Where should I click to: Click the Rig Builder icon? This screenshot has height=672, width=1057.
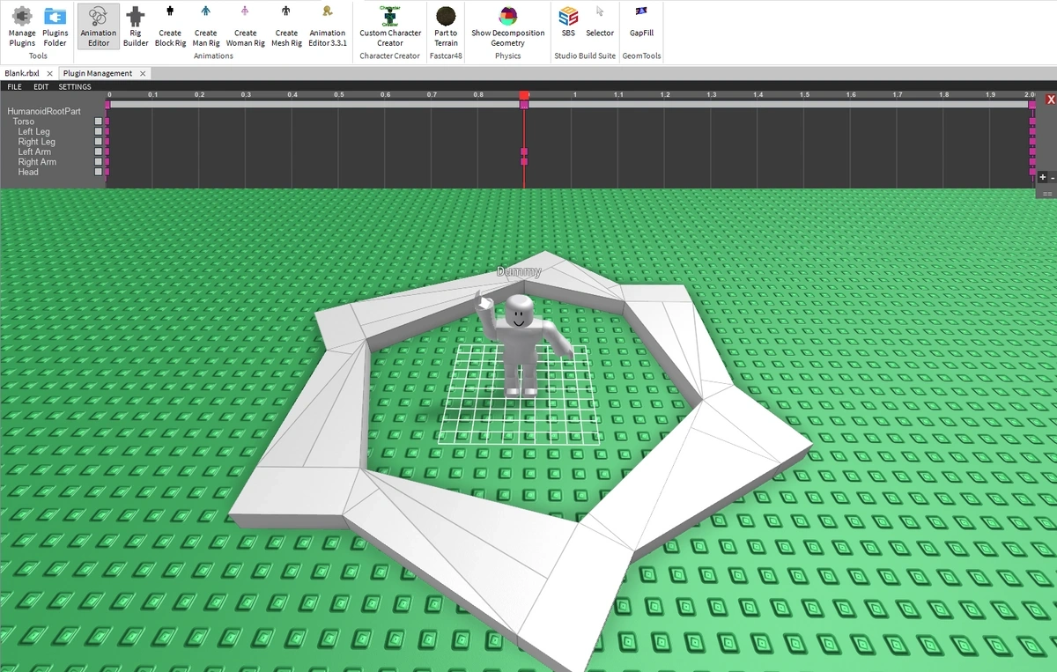136,26
